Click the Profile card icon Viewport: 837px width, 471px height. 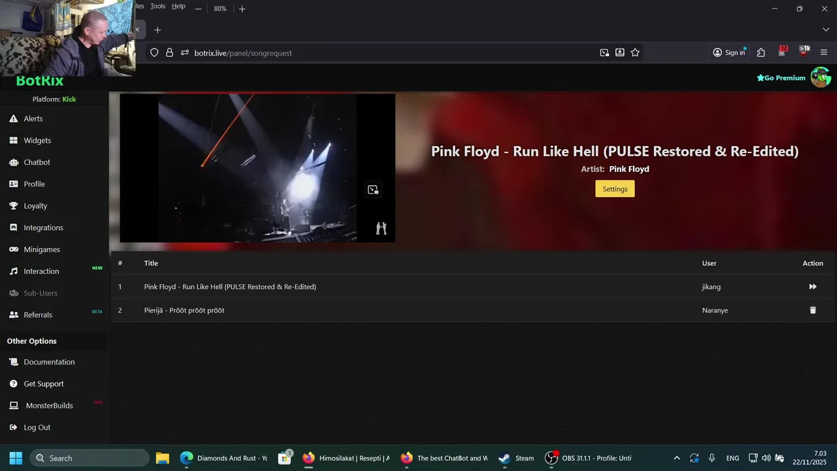13,184
